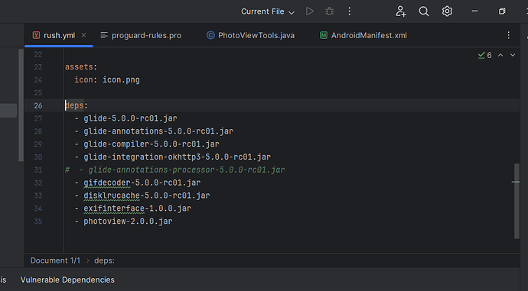Open Search Everywhere magnifier icon

click(x=424, y=11)
